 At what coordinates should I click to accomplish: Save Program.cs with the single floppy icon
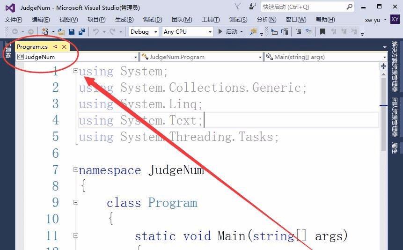(72, 32)
